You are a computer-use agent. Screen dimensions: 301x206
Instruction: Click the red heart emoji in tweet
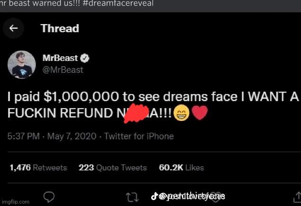tap(200, 113)
